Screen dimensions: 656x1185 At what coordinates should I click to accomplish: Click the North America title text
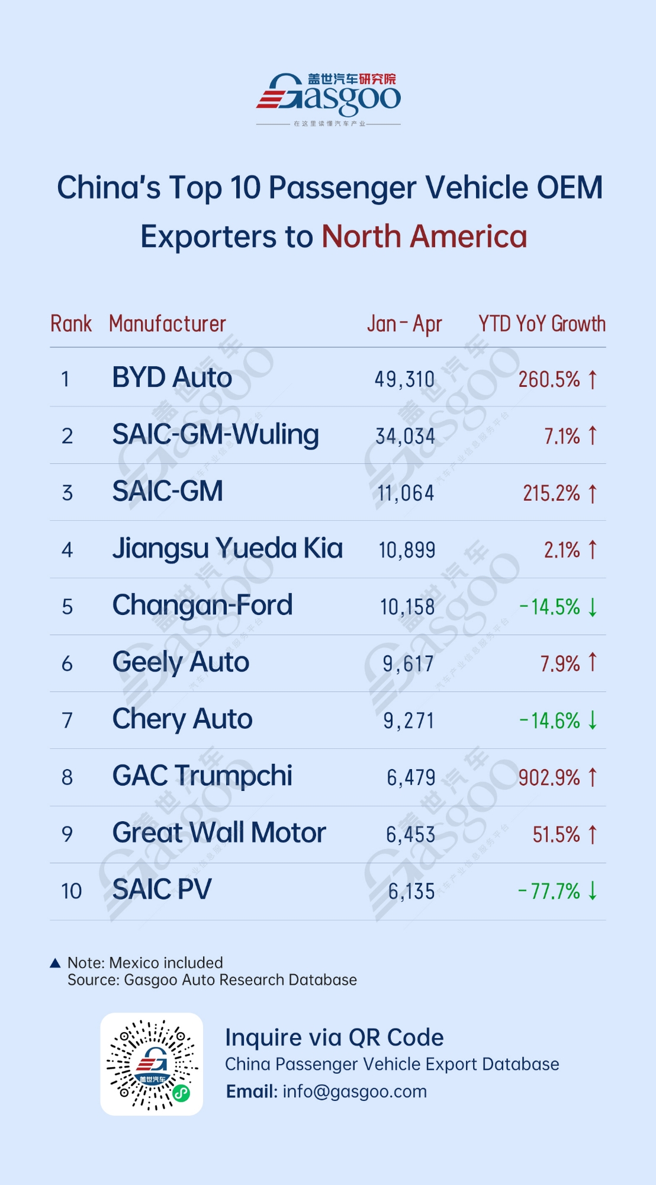click(424, 237)
